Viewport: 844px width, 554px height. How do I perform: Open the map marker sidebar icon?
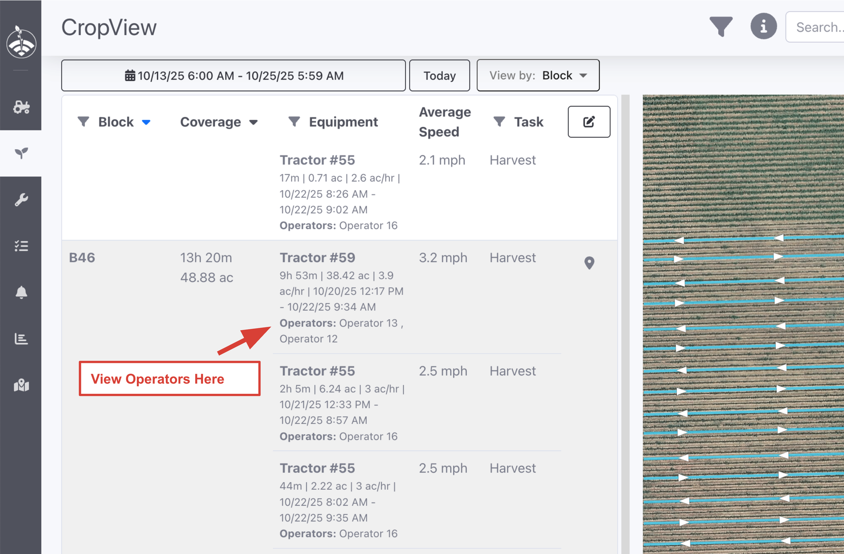click(x=21, y=385)
